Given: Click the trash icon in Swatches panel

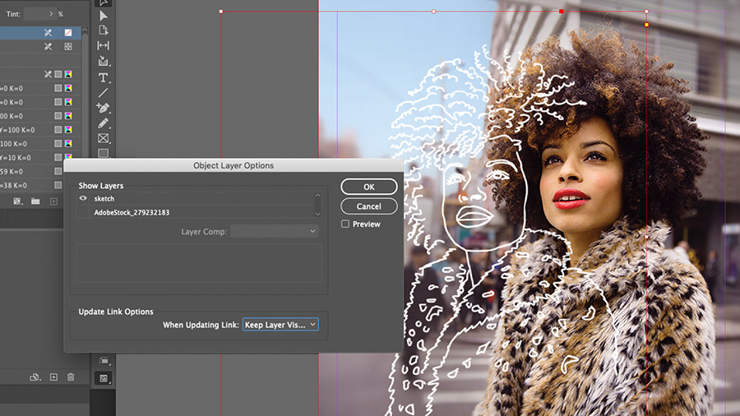Looking at the screenshot, I should 71,377.
